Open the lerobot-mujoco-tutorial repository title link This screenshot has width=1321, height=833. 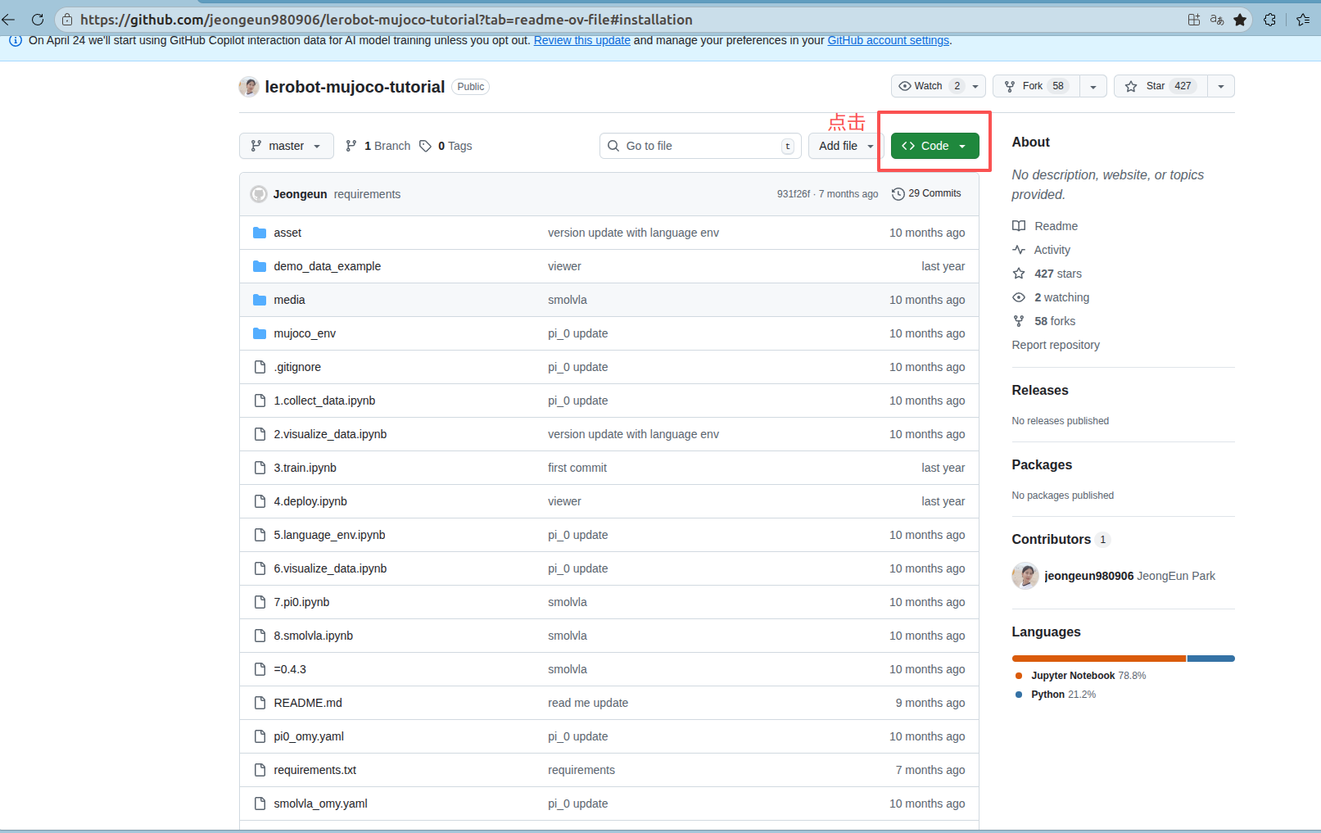click(x=355, y=87)
